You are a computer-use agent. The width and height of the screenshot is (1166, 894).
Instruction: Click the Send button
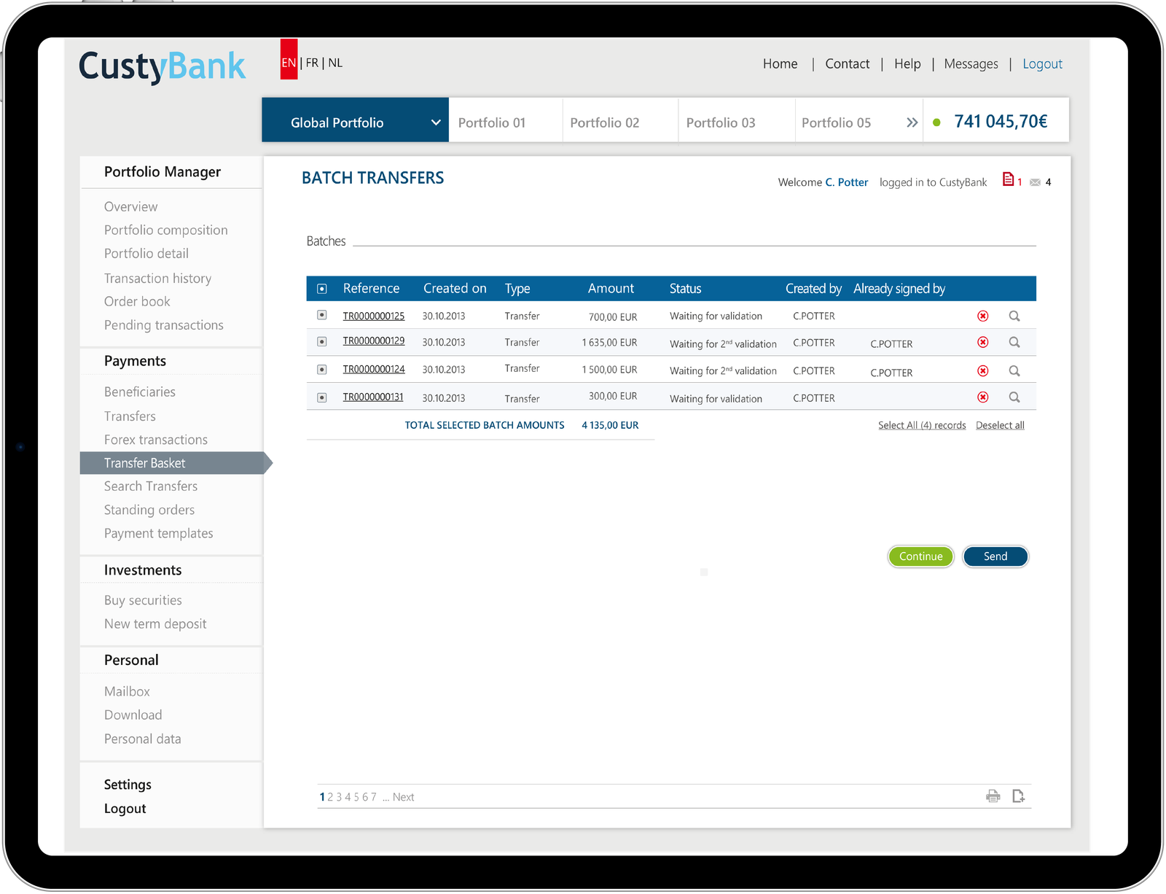(995, 556)
